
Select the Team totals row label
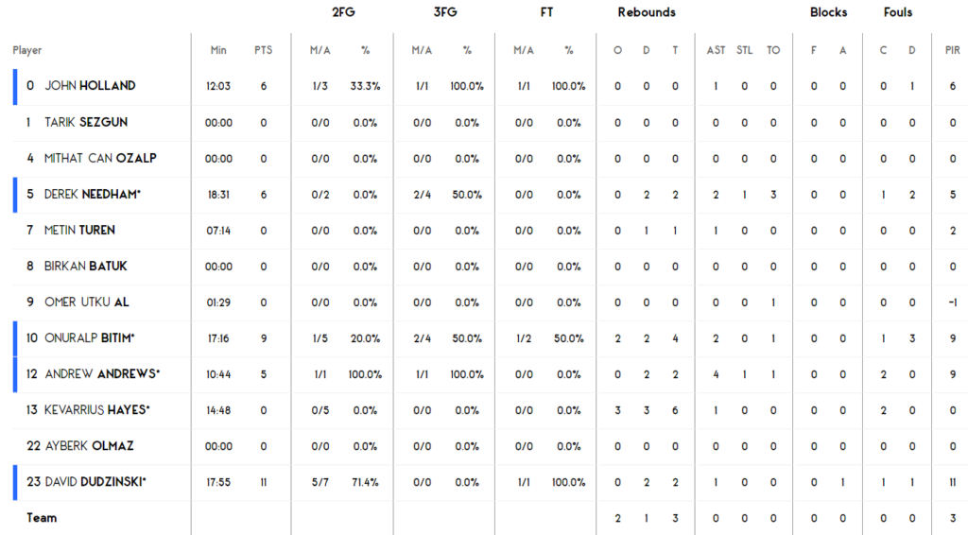pyautogui.click(x=42, y=518)
